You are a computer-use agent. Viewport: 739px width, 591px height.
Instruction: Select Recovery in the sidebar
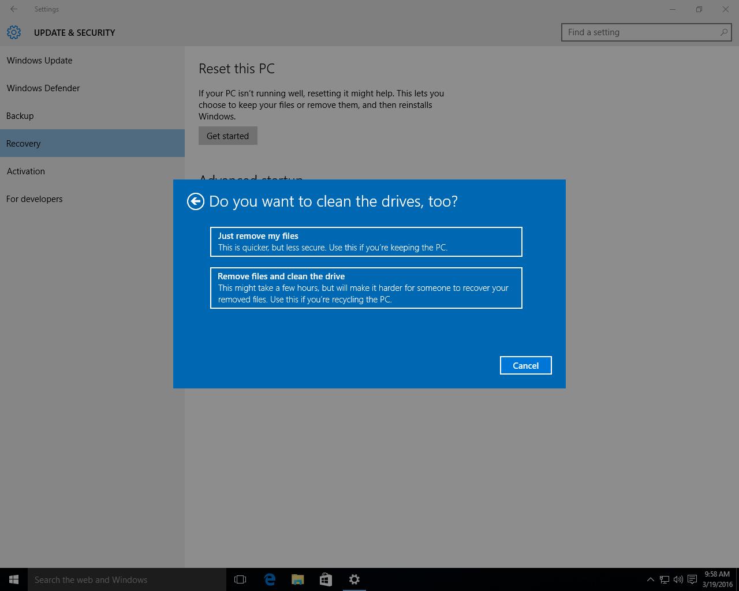[x=92, y=143]
